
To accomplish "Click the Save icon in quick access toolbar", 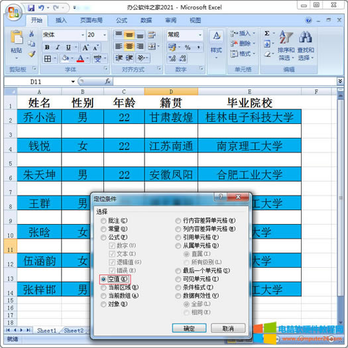I will (31, 8).
